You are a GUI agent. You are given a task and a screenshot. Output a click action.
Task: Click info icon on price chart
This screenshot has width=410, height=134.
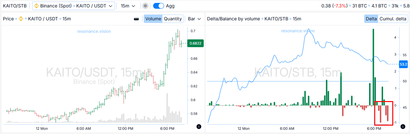199,127
